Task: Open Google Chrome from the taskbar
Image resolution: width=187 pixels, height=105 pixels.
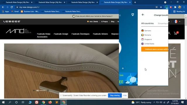Action: [44, 102]
